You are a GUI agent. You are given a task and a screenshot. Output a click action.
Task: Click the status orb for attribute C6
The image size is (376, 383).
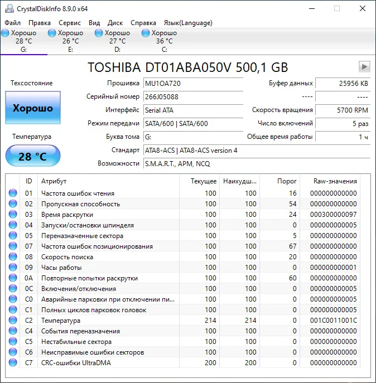13,352
